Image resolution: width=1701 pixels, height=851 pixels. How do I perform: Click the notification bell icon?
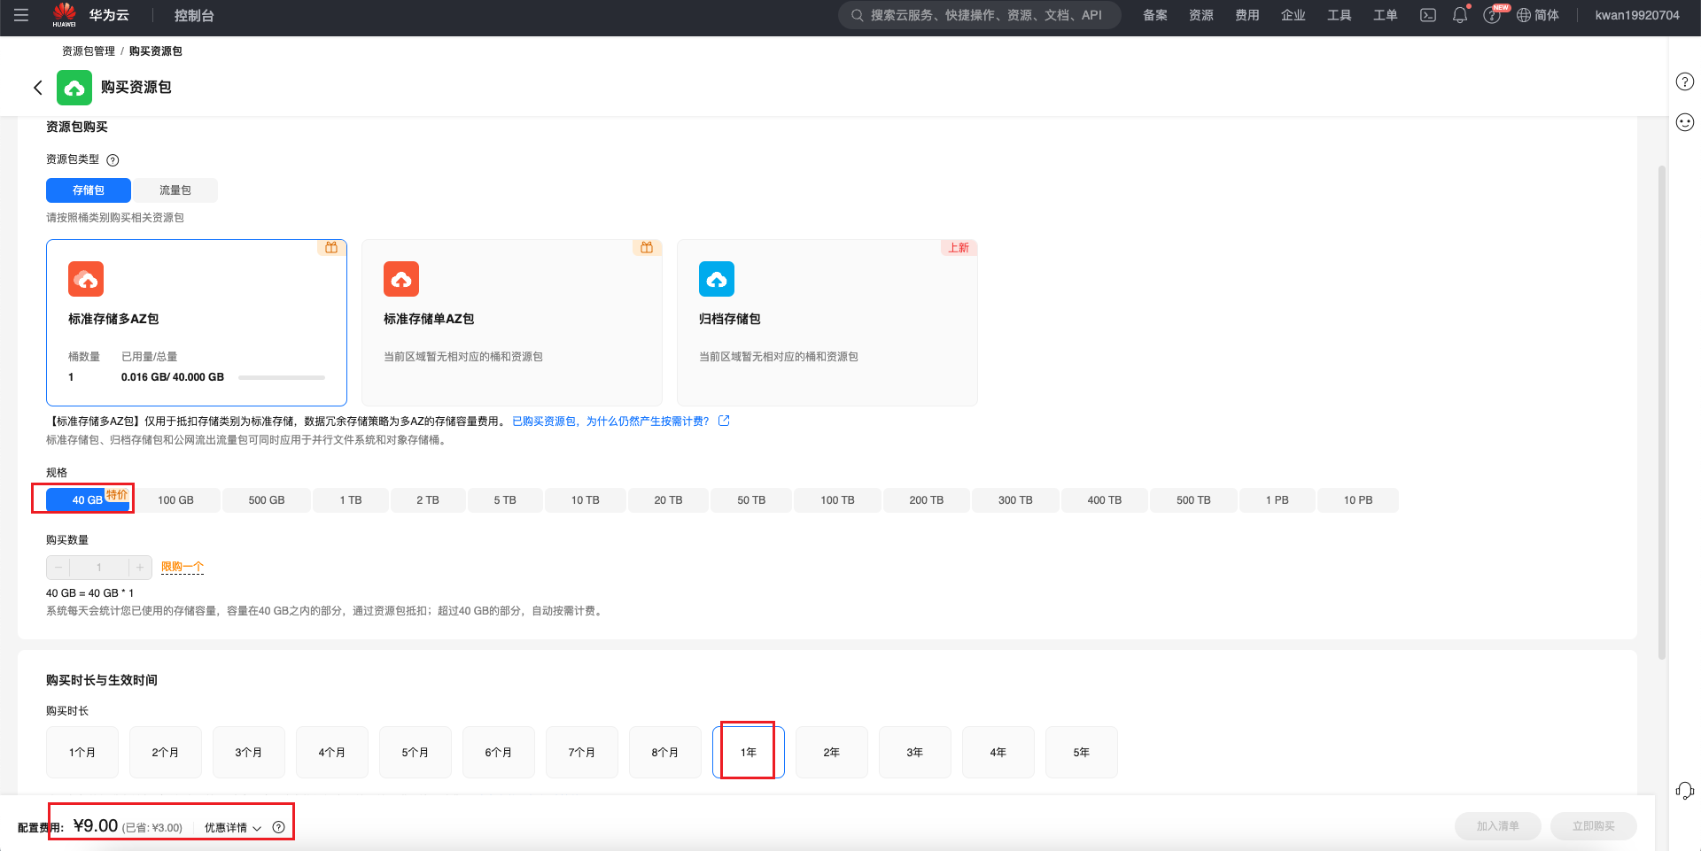coord(1459,15)
